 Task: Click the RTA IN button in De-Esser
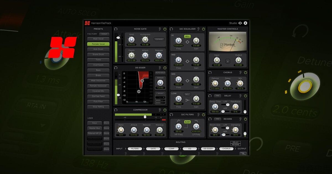[x=160, y=94]
